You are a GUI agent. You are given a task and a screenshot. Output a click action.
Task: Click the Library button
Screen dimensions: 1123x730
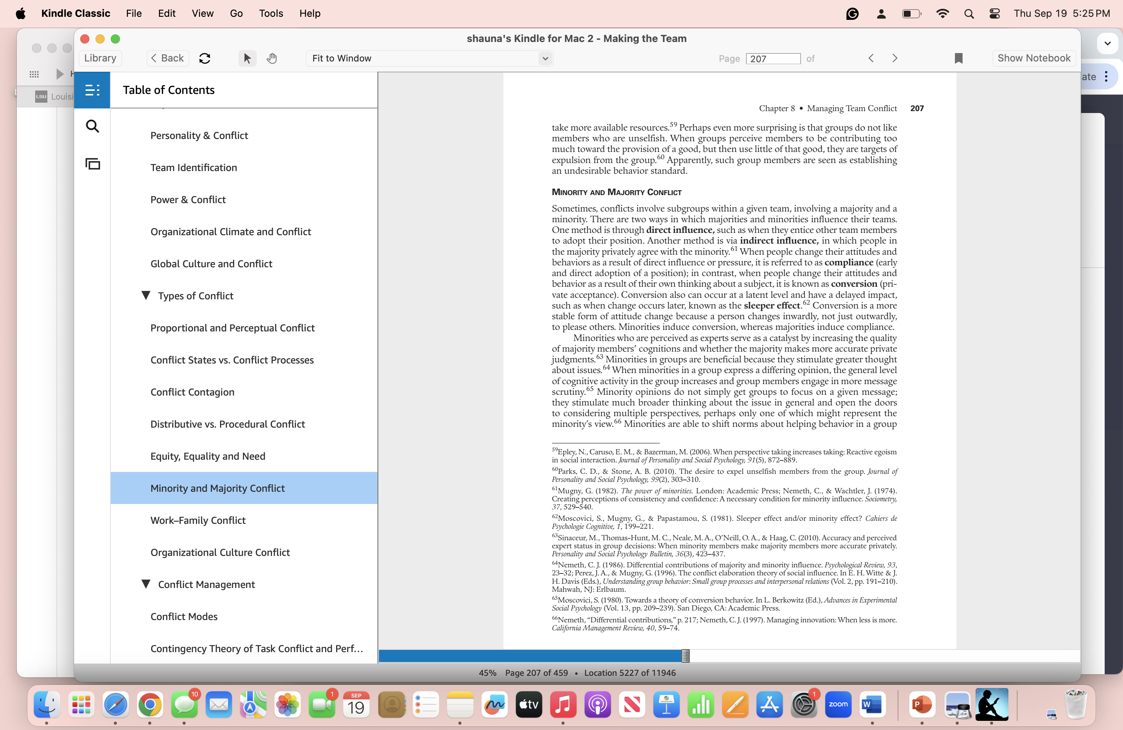click(x=100, y=58)
